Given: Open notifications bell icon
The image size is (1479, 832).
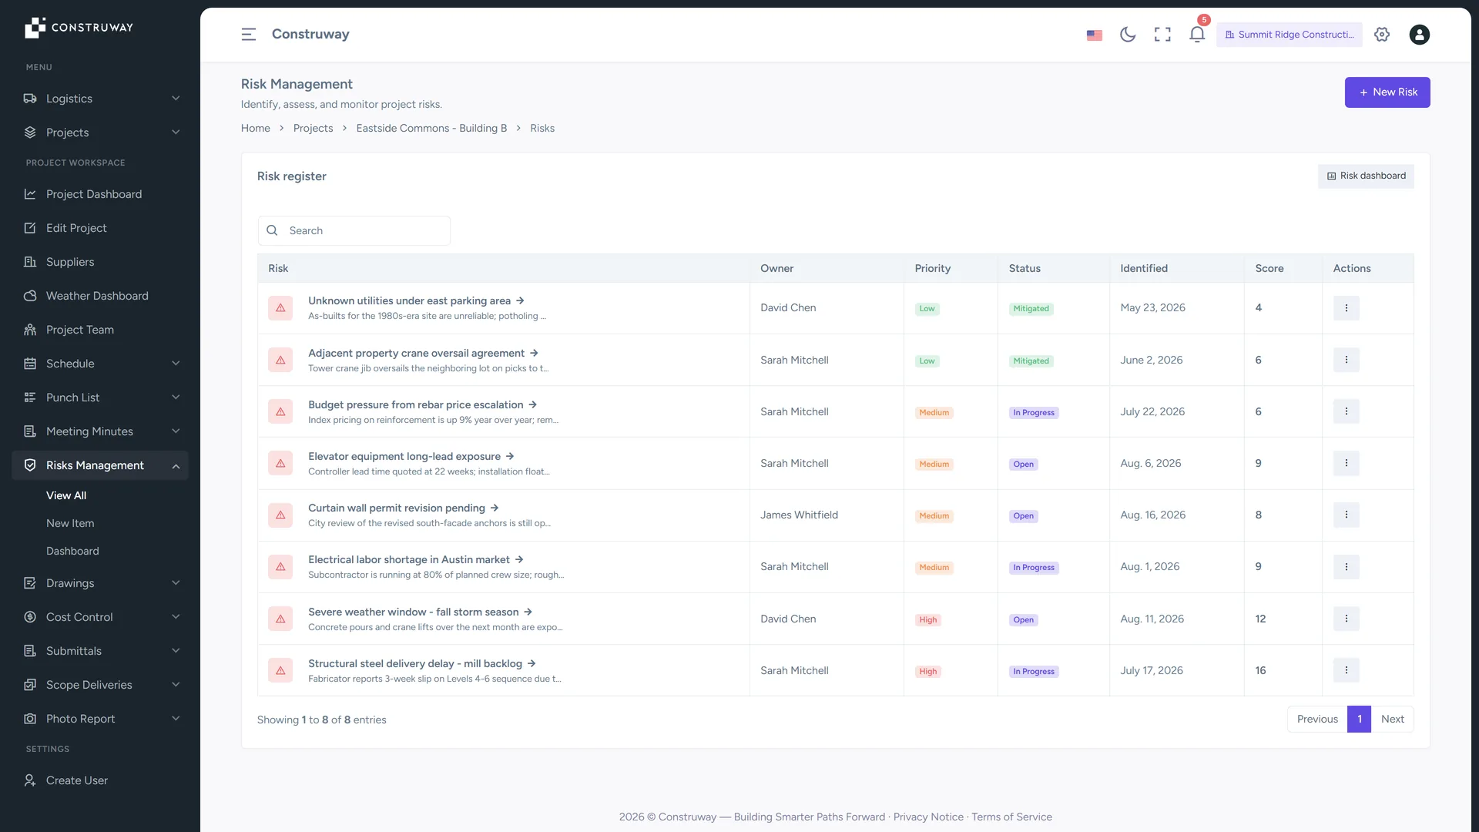Looking at the screenshot, I should point(1197,35).
